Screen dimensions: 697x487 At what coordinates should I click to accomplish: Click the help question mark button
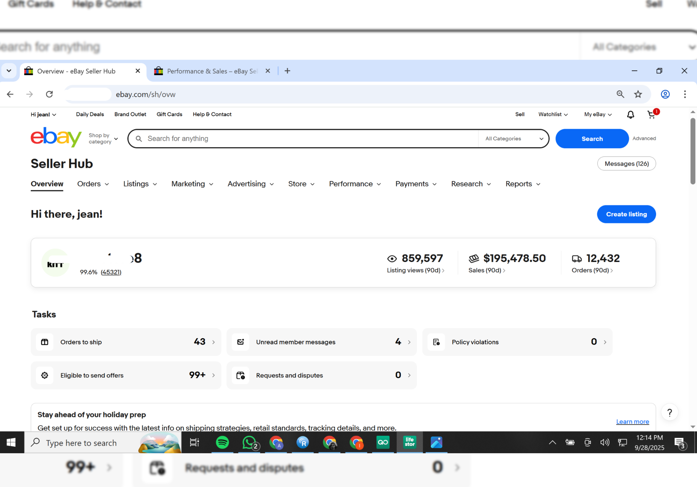(669, 413)
